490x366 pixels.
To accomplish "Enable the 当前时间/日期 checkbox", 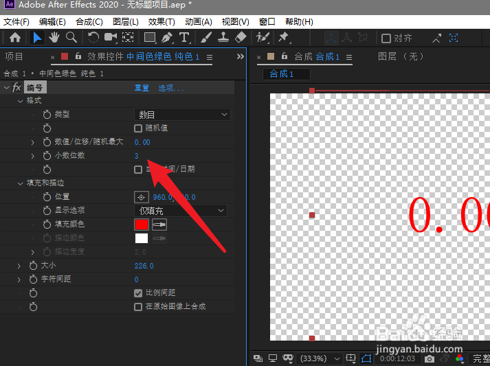I will coord(138,170).
